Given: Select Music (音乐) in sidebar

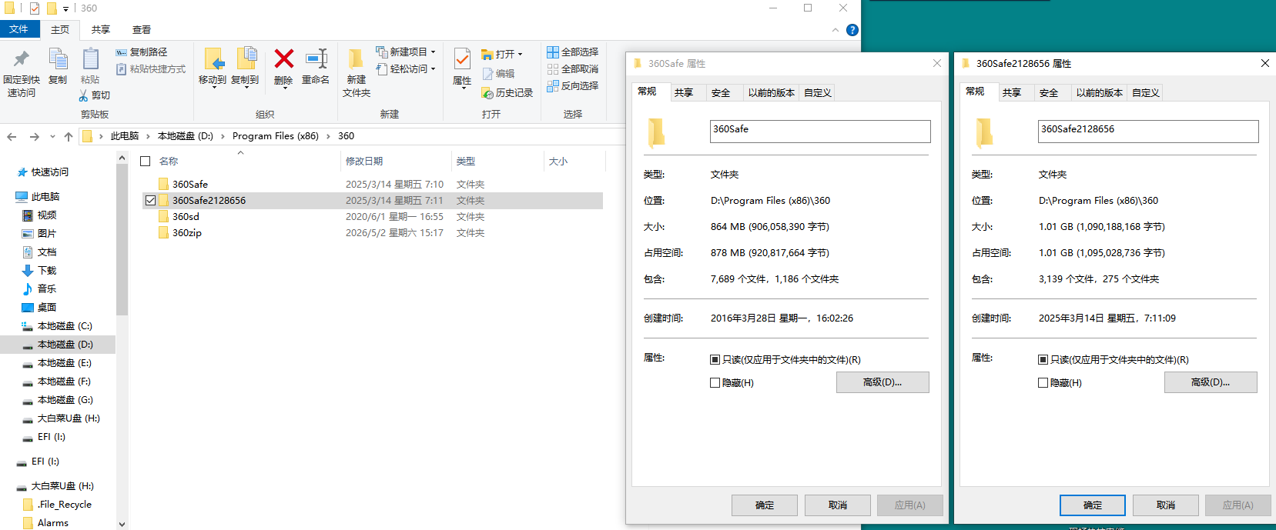Looking at the screenshot, I should pos(47,289).
